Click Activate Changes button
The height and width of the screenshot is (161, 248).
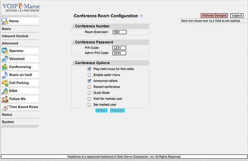214,16
